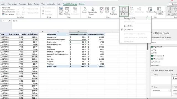Open the View tab
177x99 pixels.
pyautogui.click(x=43, y=4)
